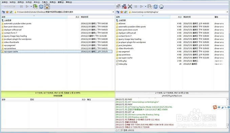Click the disconnect icon with red mark

point(124,6)
